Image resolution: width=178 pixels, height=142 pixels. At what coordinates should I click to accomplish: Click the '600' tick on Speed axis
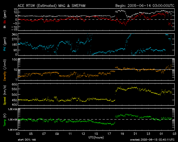pyautogui.click(x=14, y=84)
